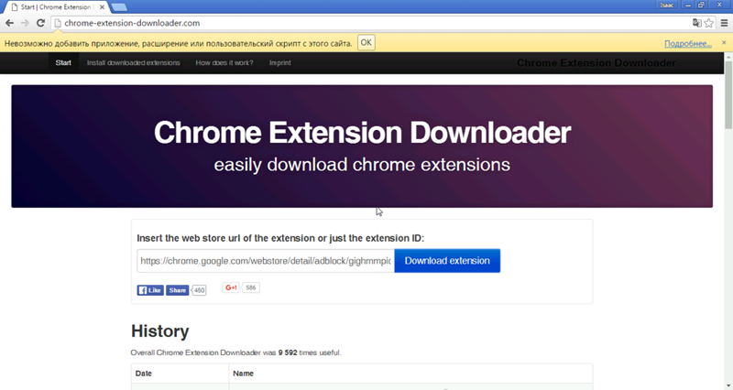The width and height of the screenshot is (733, 390).
Task: Click the page icon in address bar
Action: [x=58, y=23]
